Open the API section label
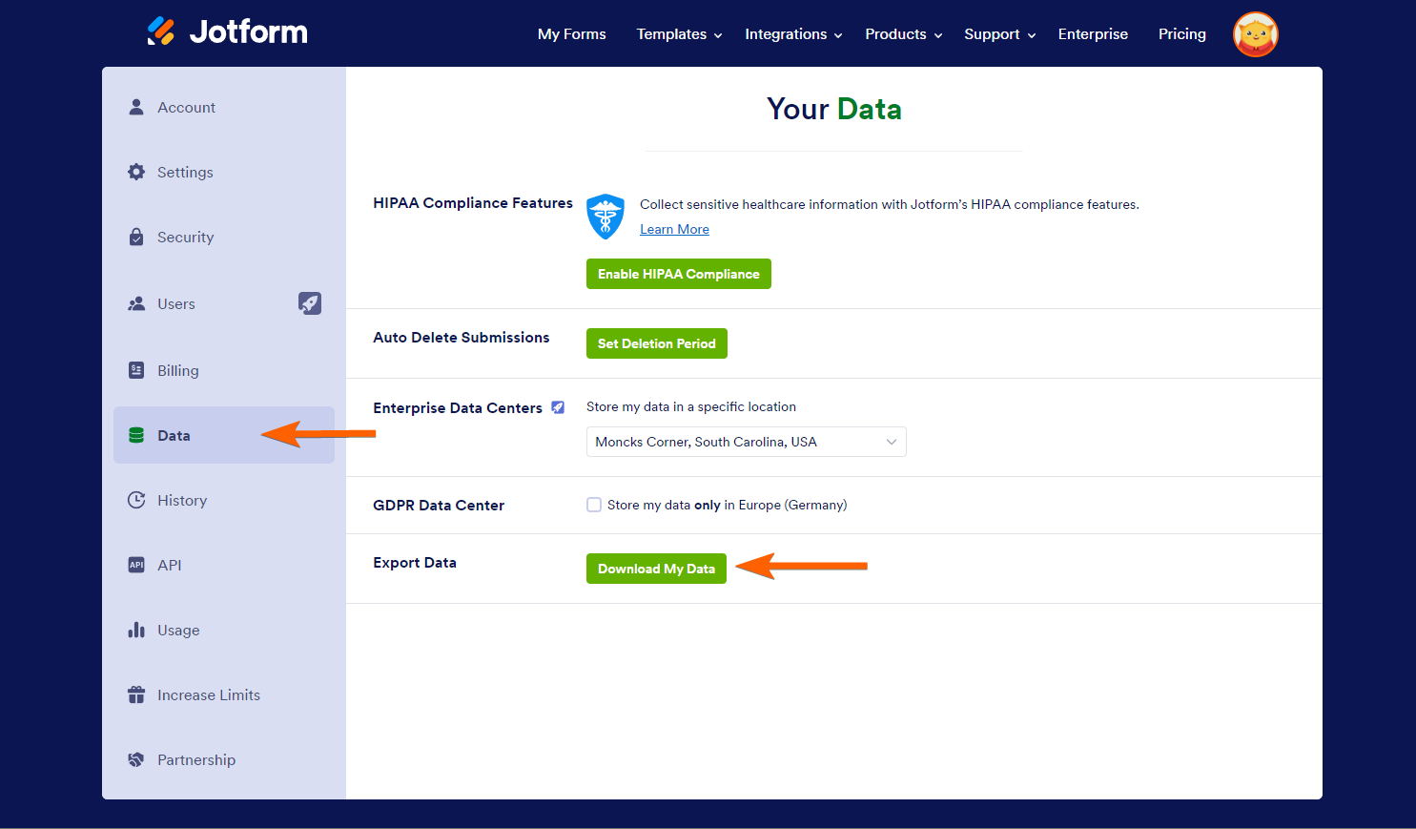The image size is (1416, 829). tap(170, 566)
